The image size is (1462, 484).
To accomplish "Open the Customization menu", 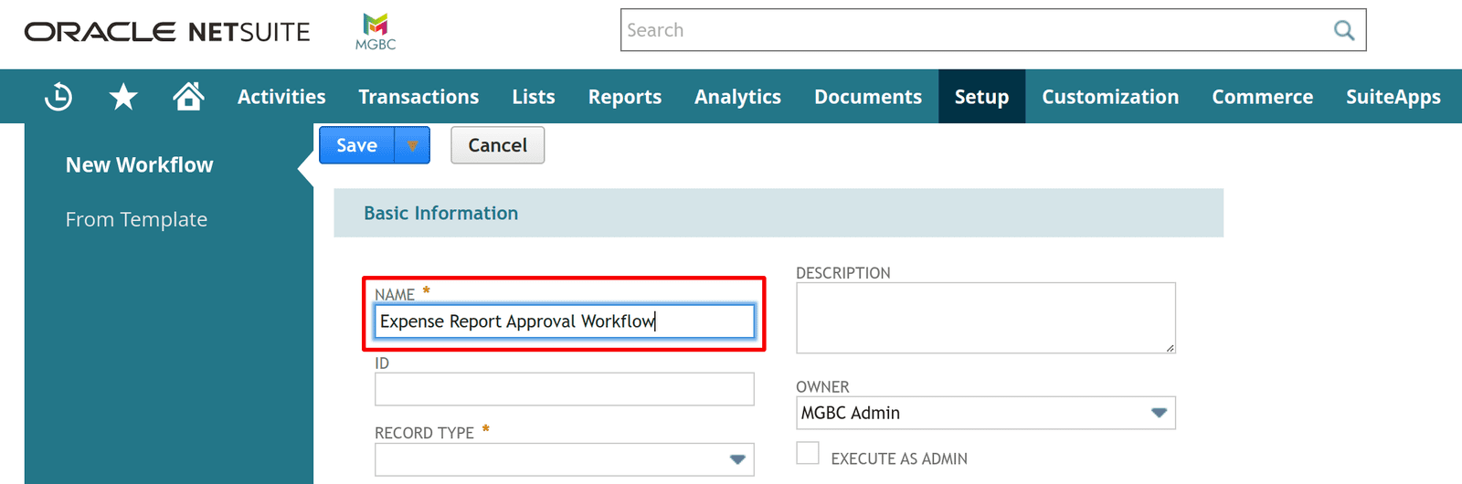I will pos(1110,97).
